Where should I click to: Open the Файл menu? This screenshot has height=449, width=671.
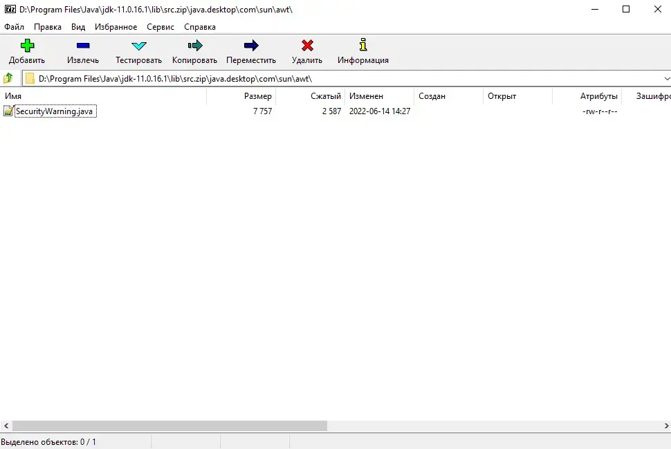click(x=14, y=27)
